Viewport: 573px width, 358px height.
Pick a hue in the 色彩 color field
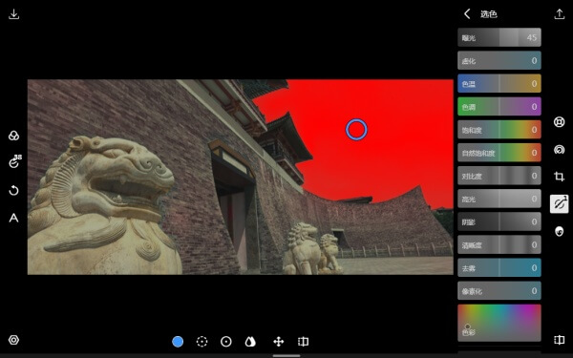[x=499, y=323]
